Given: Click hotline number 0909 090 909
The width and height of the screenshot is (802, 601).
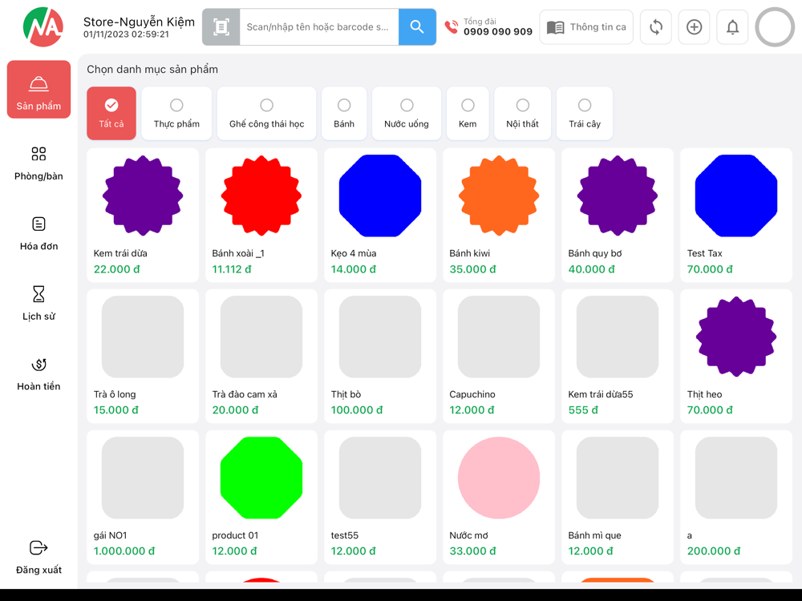Looking at the screenshot, I should 498,32.
